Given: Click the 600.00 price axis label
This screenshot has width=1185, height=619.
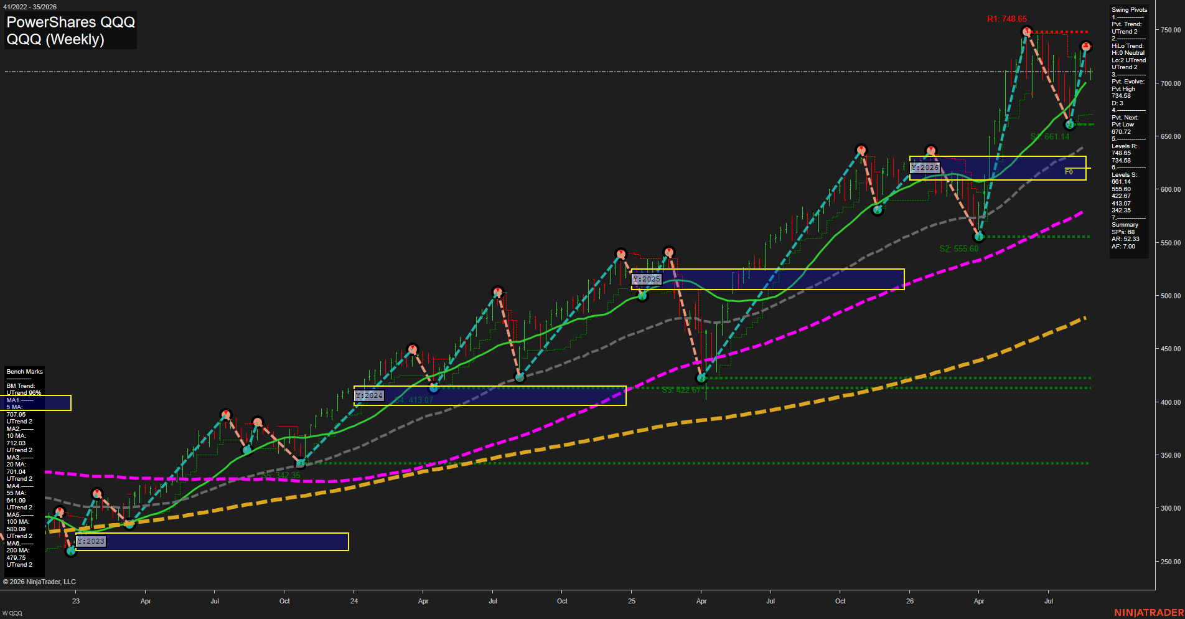Looking at the screenshot, I should pos(1170,189).
